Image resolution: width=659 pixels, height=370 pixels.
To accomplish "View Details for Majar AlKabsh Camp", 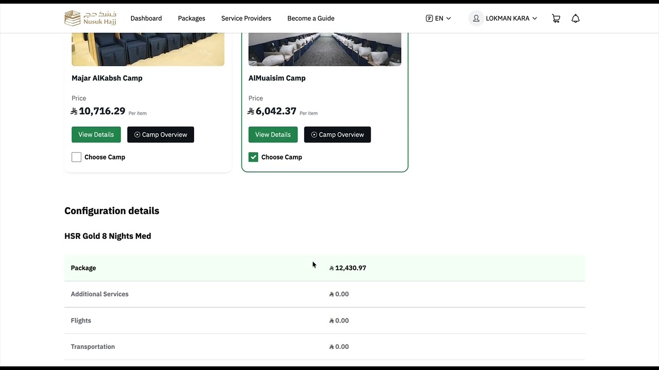I will click(96, 135).
